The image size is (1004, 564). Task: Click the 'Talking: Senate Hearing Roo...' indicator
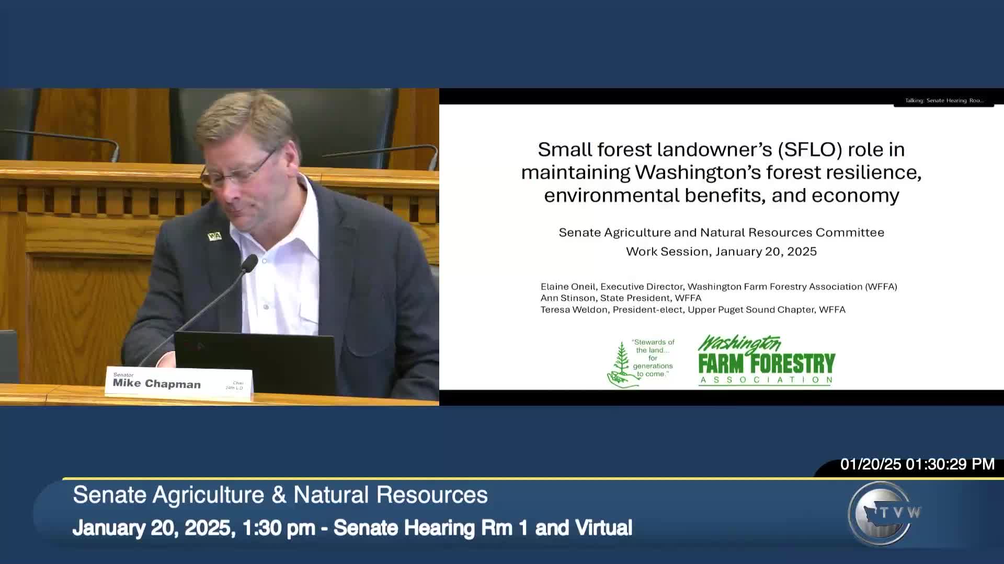click(x=944, y=100)
